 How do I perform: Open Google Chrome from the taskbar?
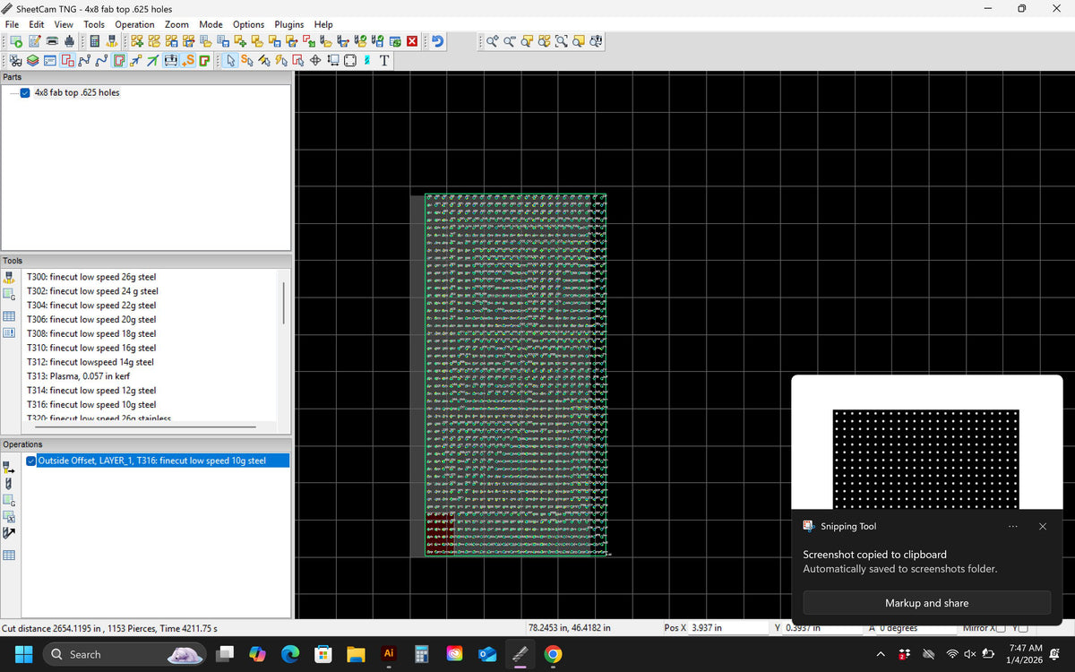tap(553, 654)
